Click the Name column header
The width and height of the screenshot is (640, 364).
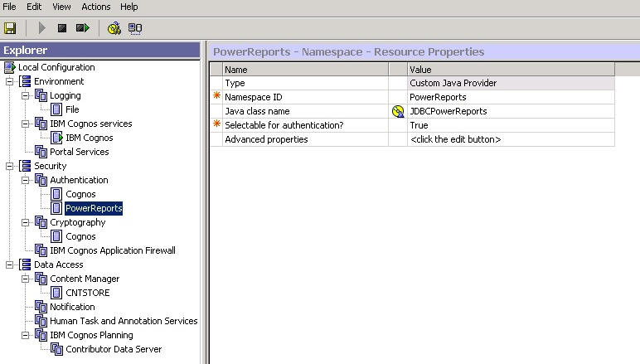[305, 70]
